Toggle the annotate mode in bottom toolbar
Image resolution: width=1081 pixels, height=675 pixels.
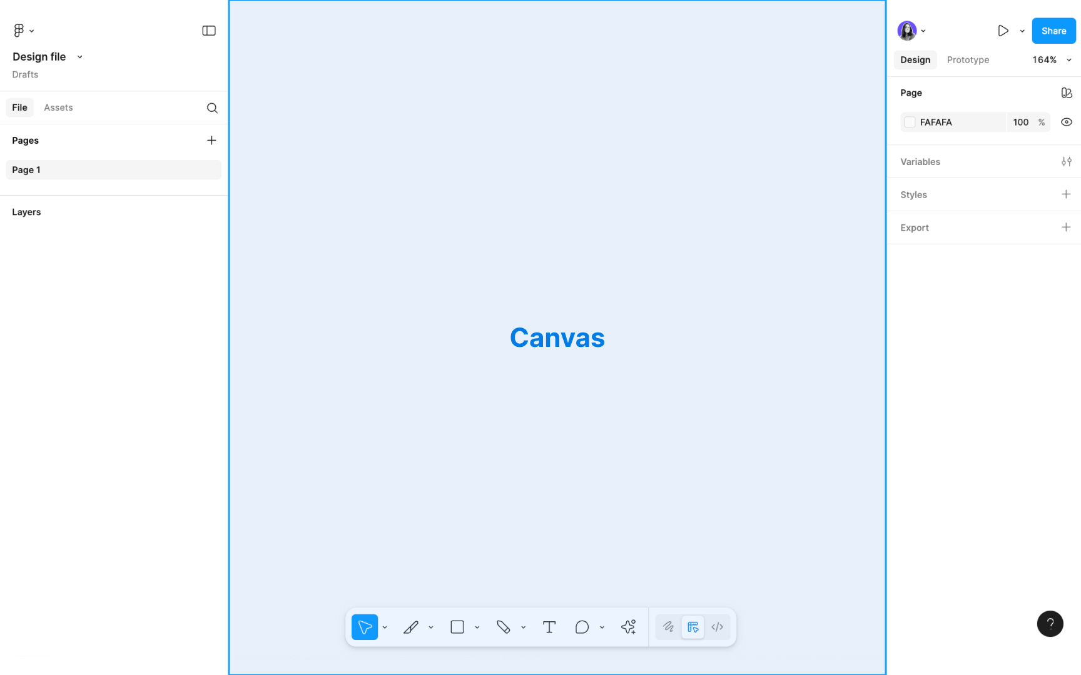point(667,627)
